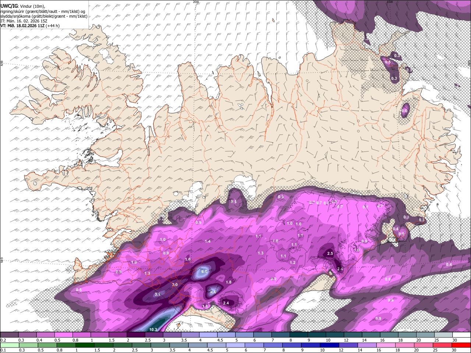Click the 'Vindur (10m)' text in the header
This screenshot has width=471, height=353.
(x=32, y=6)
